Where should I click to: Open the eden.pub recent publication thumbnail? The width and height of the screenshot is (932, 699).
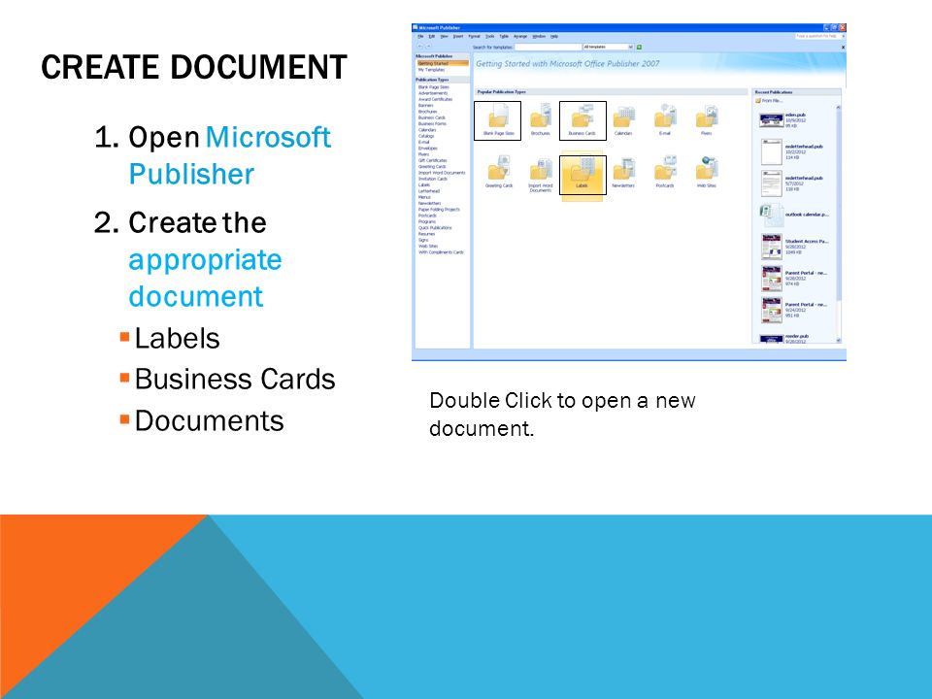pos(771,120)
